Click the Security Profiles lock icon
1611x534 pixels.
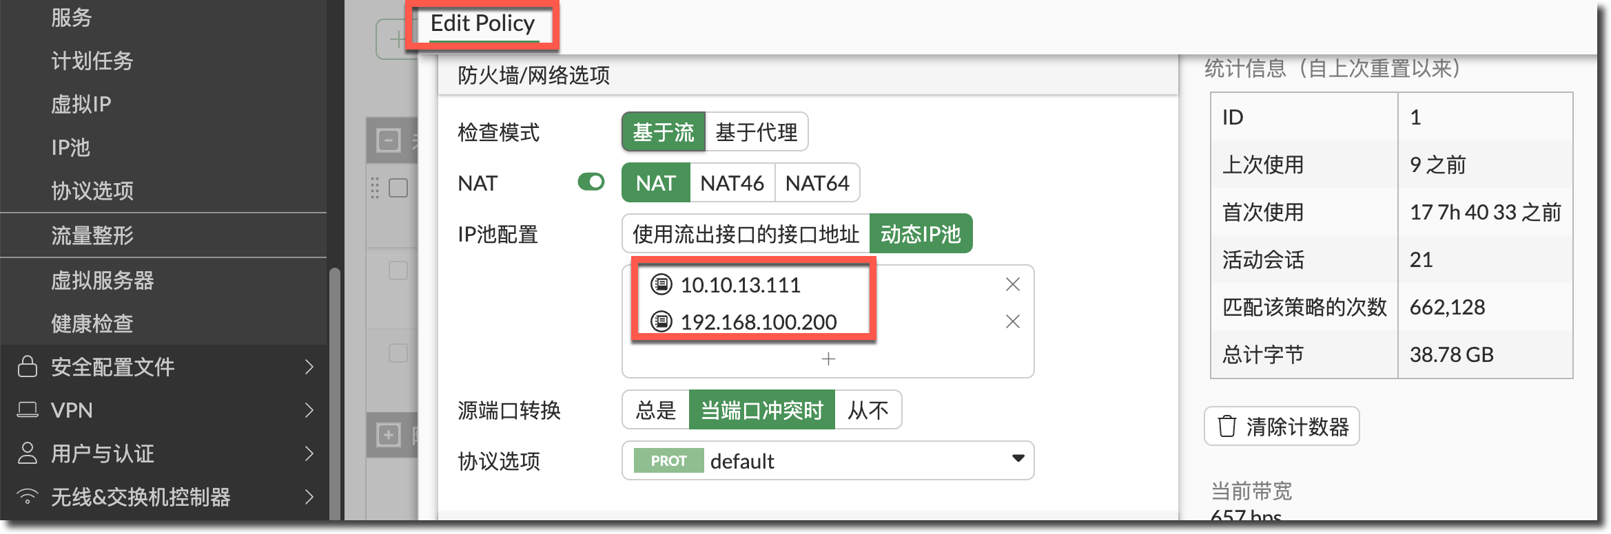(28, 367)
